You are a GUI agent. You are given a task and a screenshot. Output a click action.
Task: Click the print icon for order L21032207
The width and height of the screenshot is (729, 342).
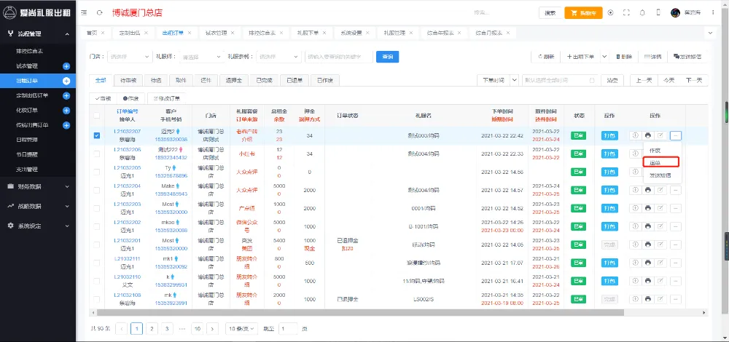(x=647, y=135)
